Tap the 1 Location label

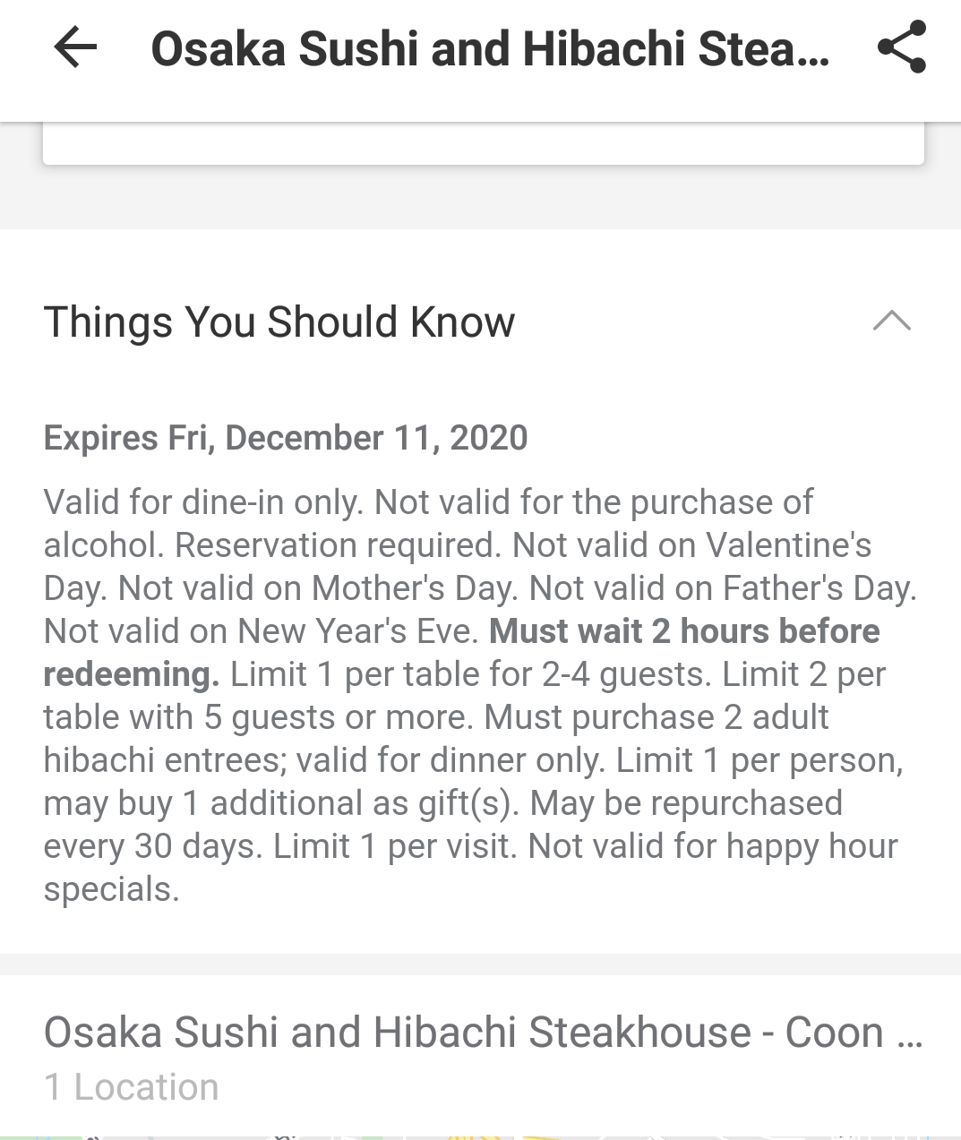click(x=132, y=1087)
